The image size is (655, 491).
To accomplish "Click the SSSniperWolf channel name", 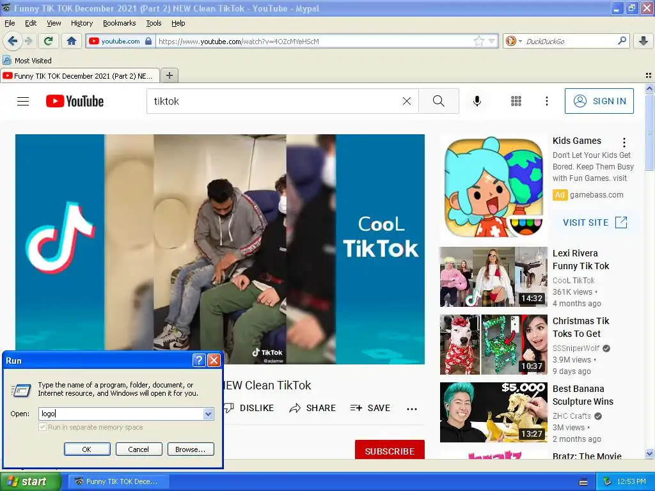I will pos(576,348).
